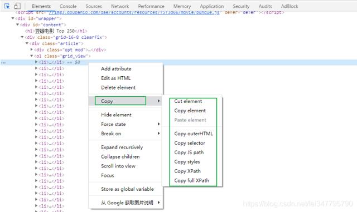
Task: Collapse the div id wrapper node
Action: 13,18
